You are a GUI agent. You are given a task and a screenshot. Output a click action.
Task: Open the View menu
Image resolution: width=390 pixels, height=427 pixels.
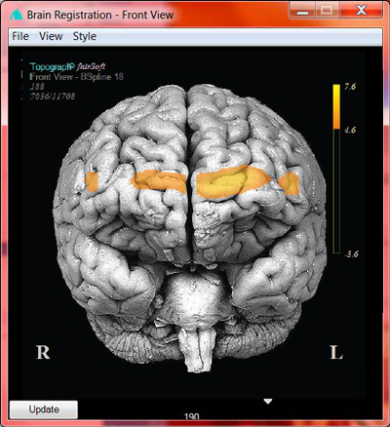(51, 36)
